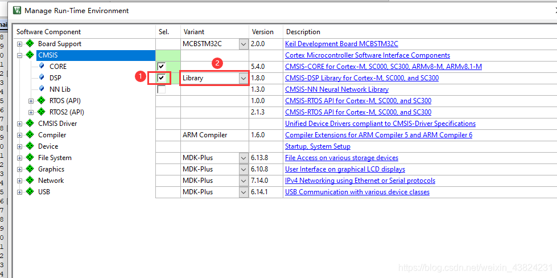Click the CORE blue component icon
Screen dimensions: 557x278
click(x=42, y=66)
